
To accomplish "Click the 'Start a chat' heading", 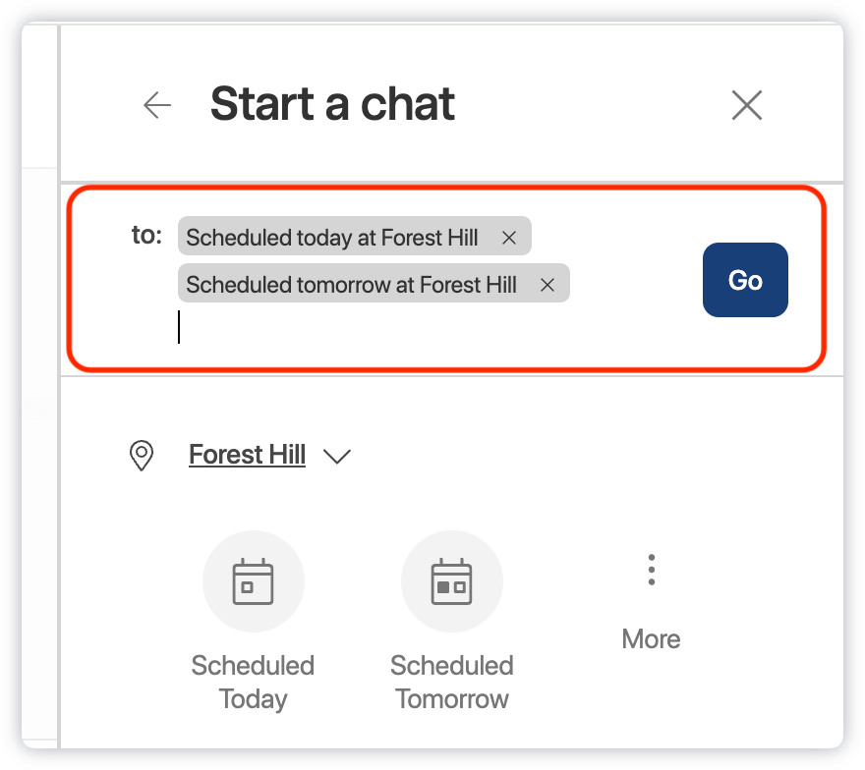I will (332, 104).
